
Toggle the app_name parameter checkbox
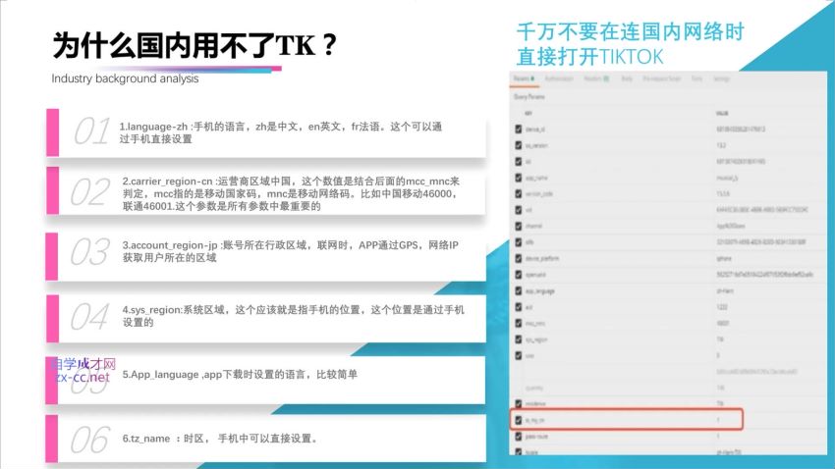pyautogui.click(x=518, y=178)
